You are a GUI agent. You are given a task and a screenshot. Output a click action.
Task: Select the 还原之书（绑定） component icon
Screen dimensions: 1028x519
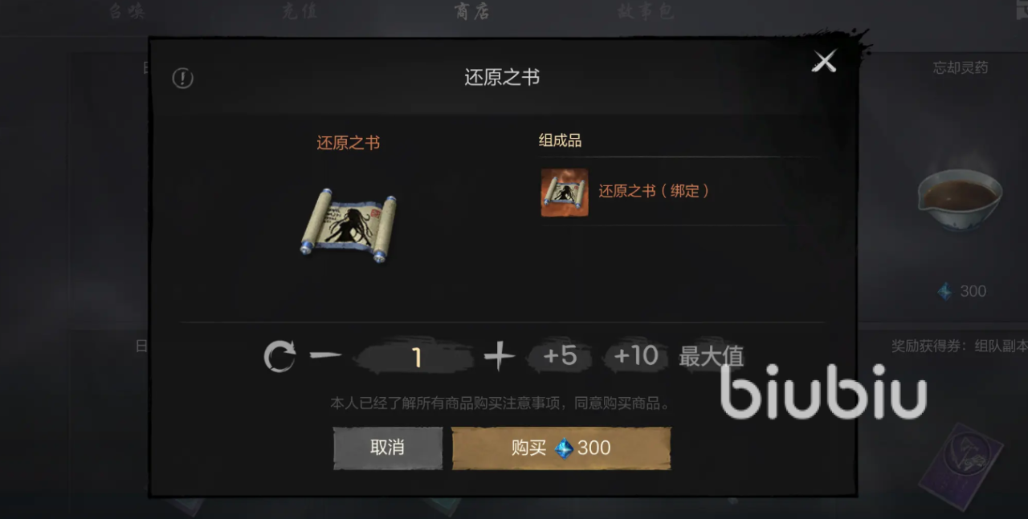[565, 193]
